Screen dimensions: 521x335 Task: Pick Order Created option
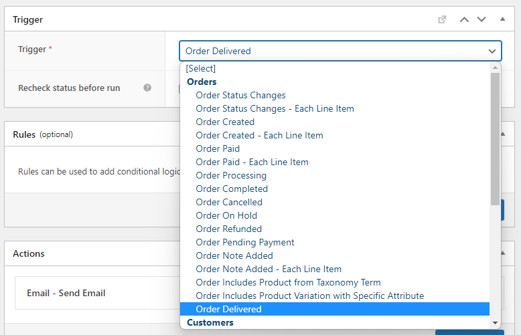click(x=335, y=122)
